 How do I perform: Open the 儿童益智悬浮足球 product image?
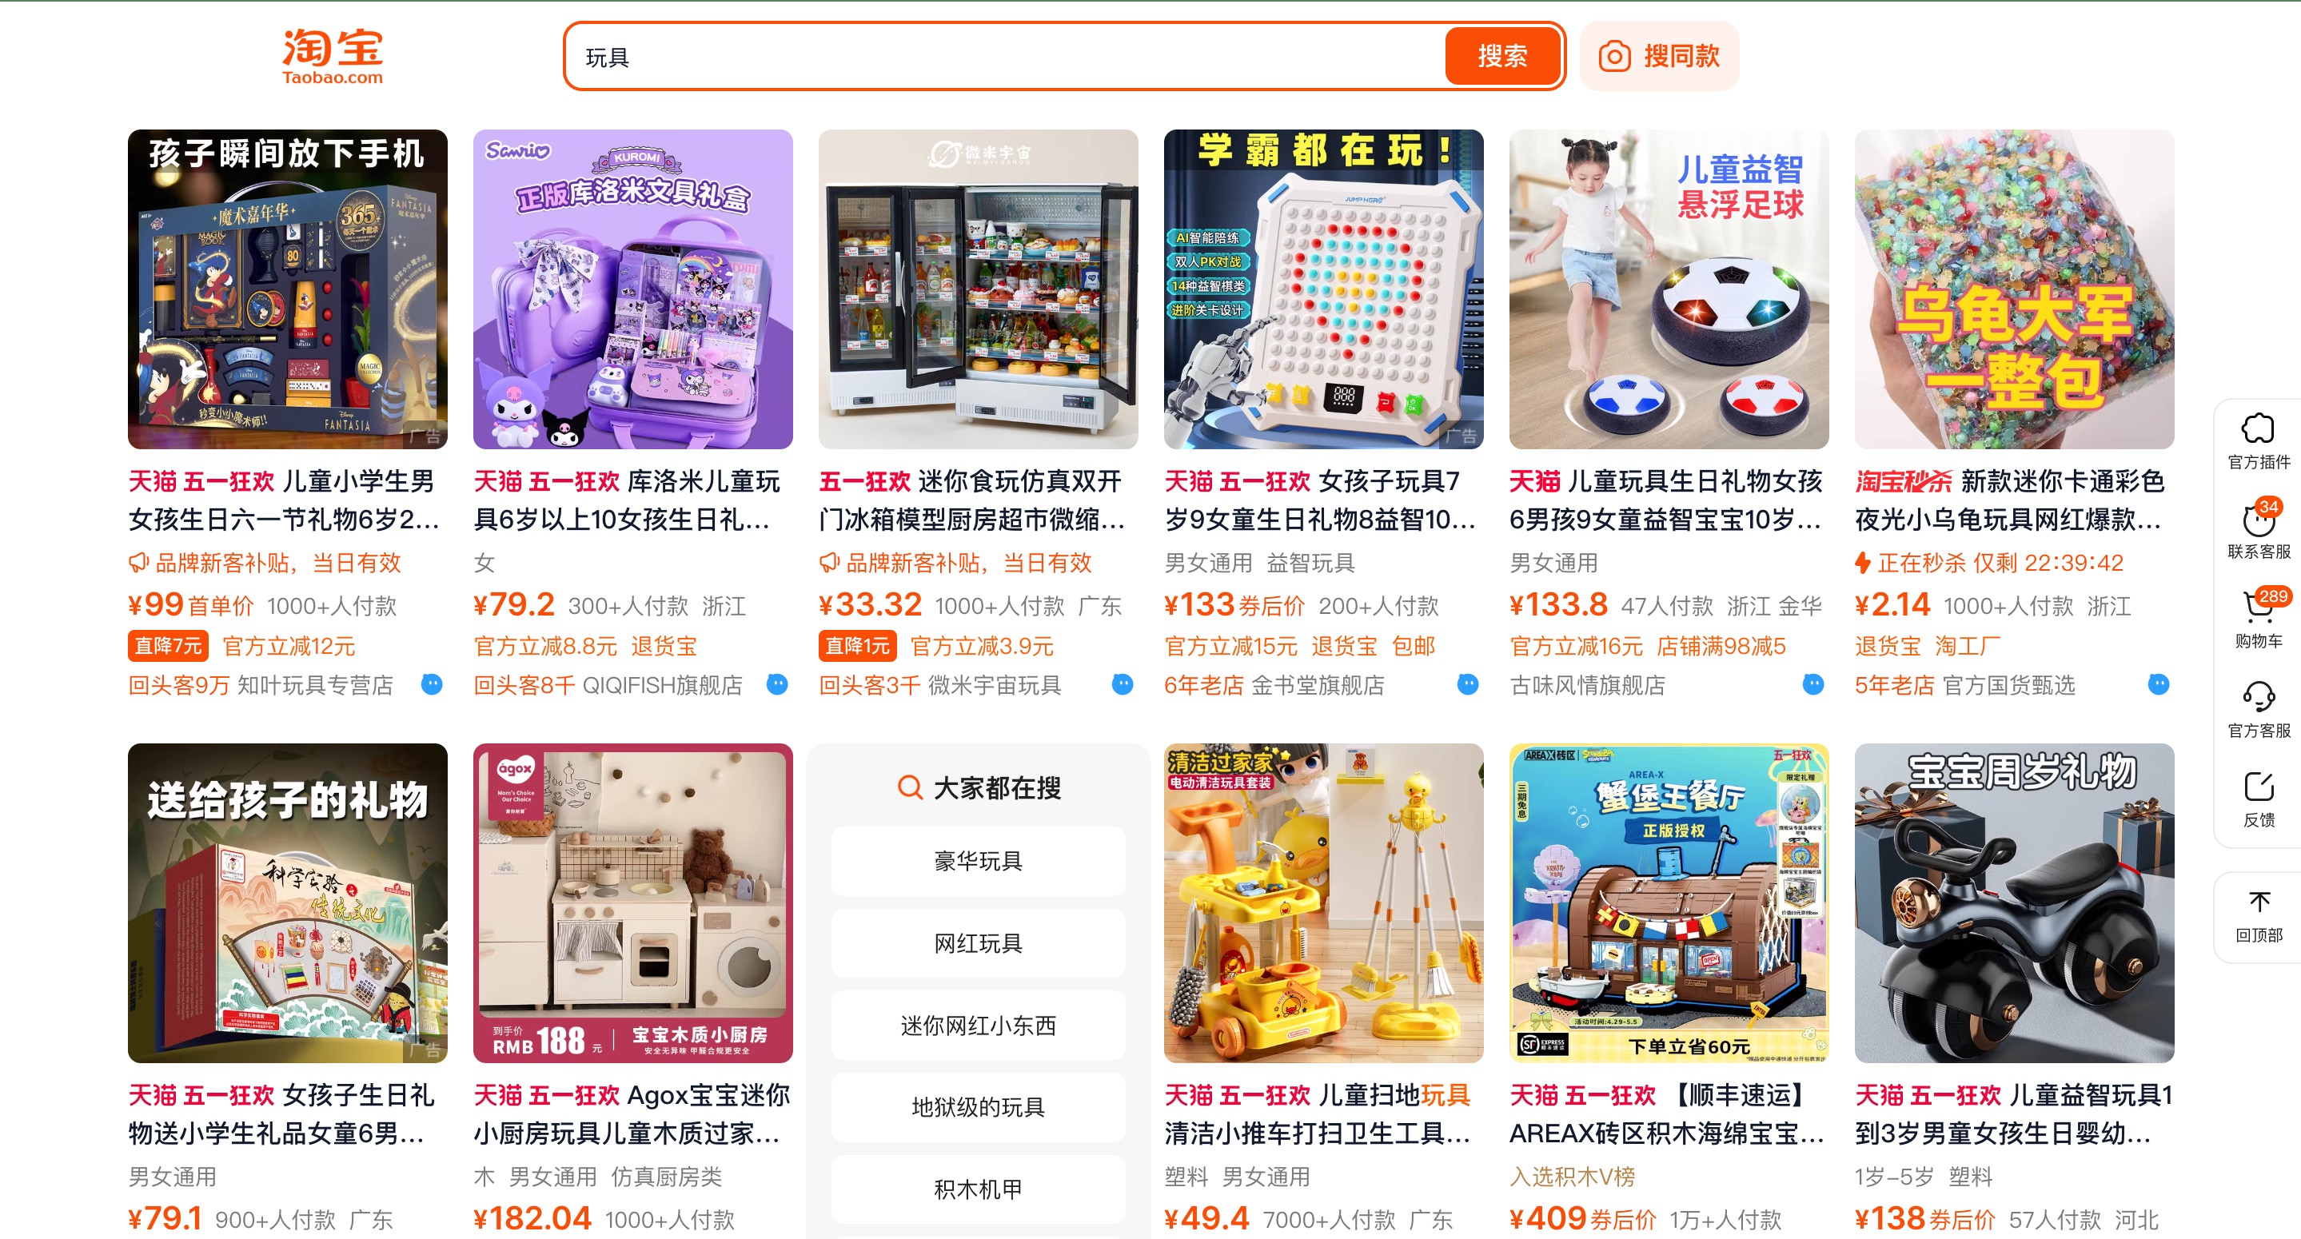1669,289
